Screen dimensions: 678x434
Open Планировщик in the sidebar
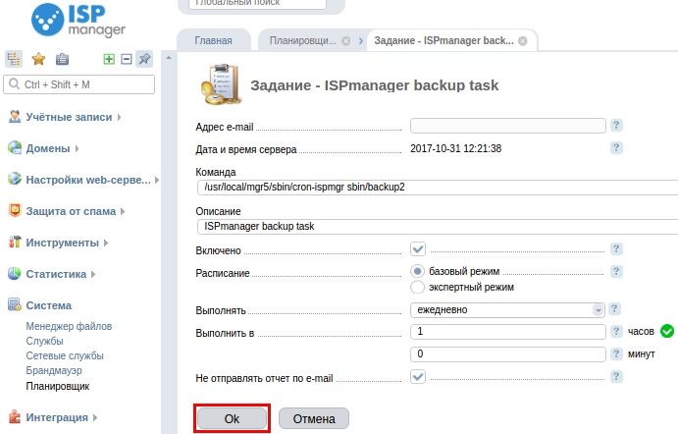click(x=58, y=386)
